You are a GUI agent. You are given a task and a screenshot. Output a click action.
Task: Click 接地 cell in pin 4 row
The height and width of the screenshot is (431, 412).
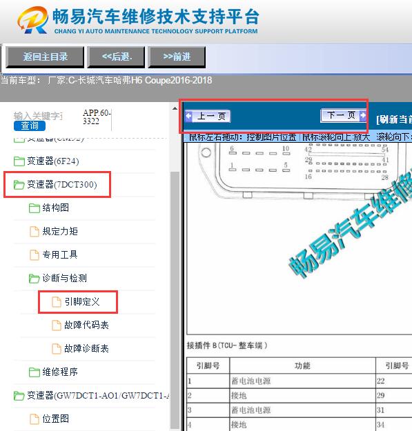(302, 425)
